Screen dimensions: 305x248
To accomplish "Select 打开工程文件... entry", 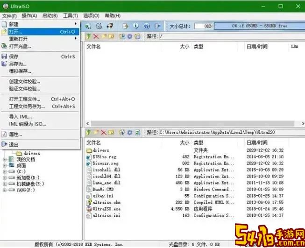I will (40, 99).
